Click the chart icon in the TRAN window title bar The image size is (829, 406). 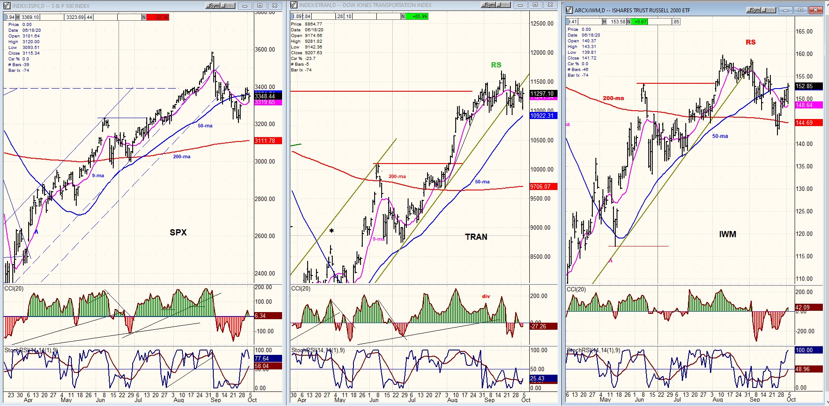(x=294, y=5)
